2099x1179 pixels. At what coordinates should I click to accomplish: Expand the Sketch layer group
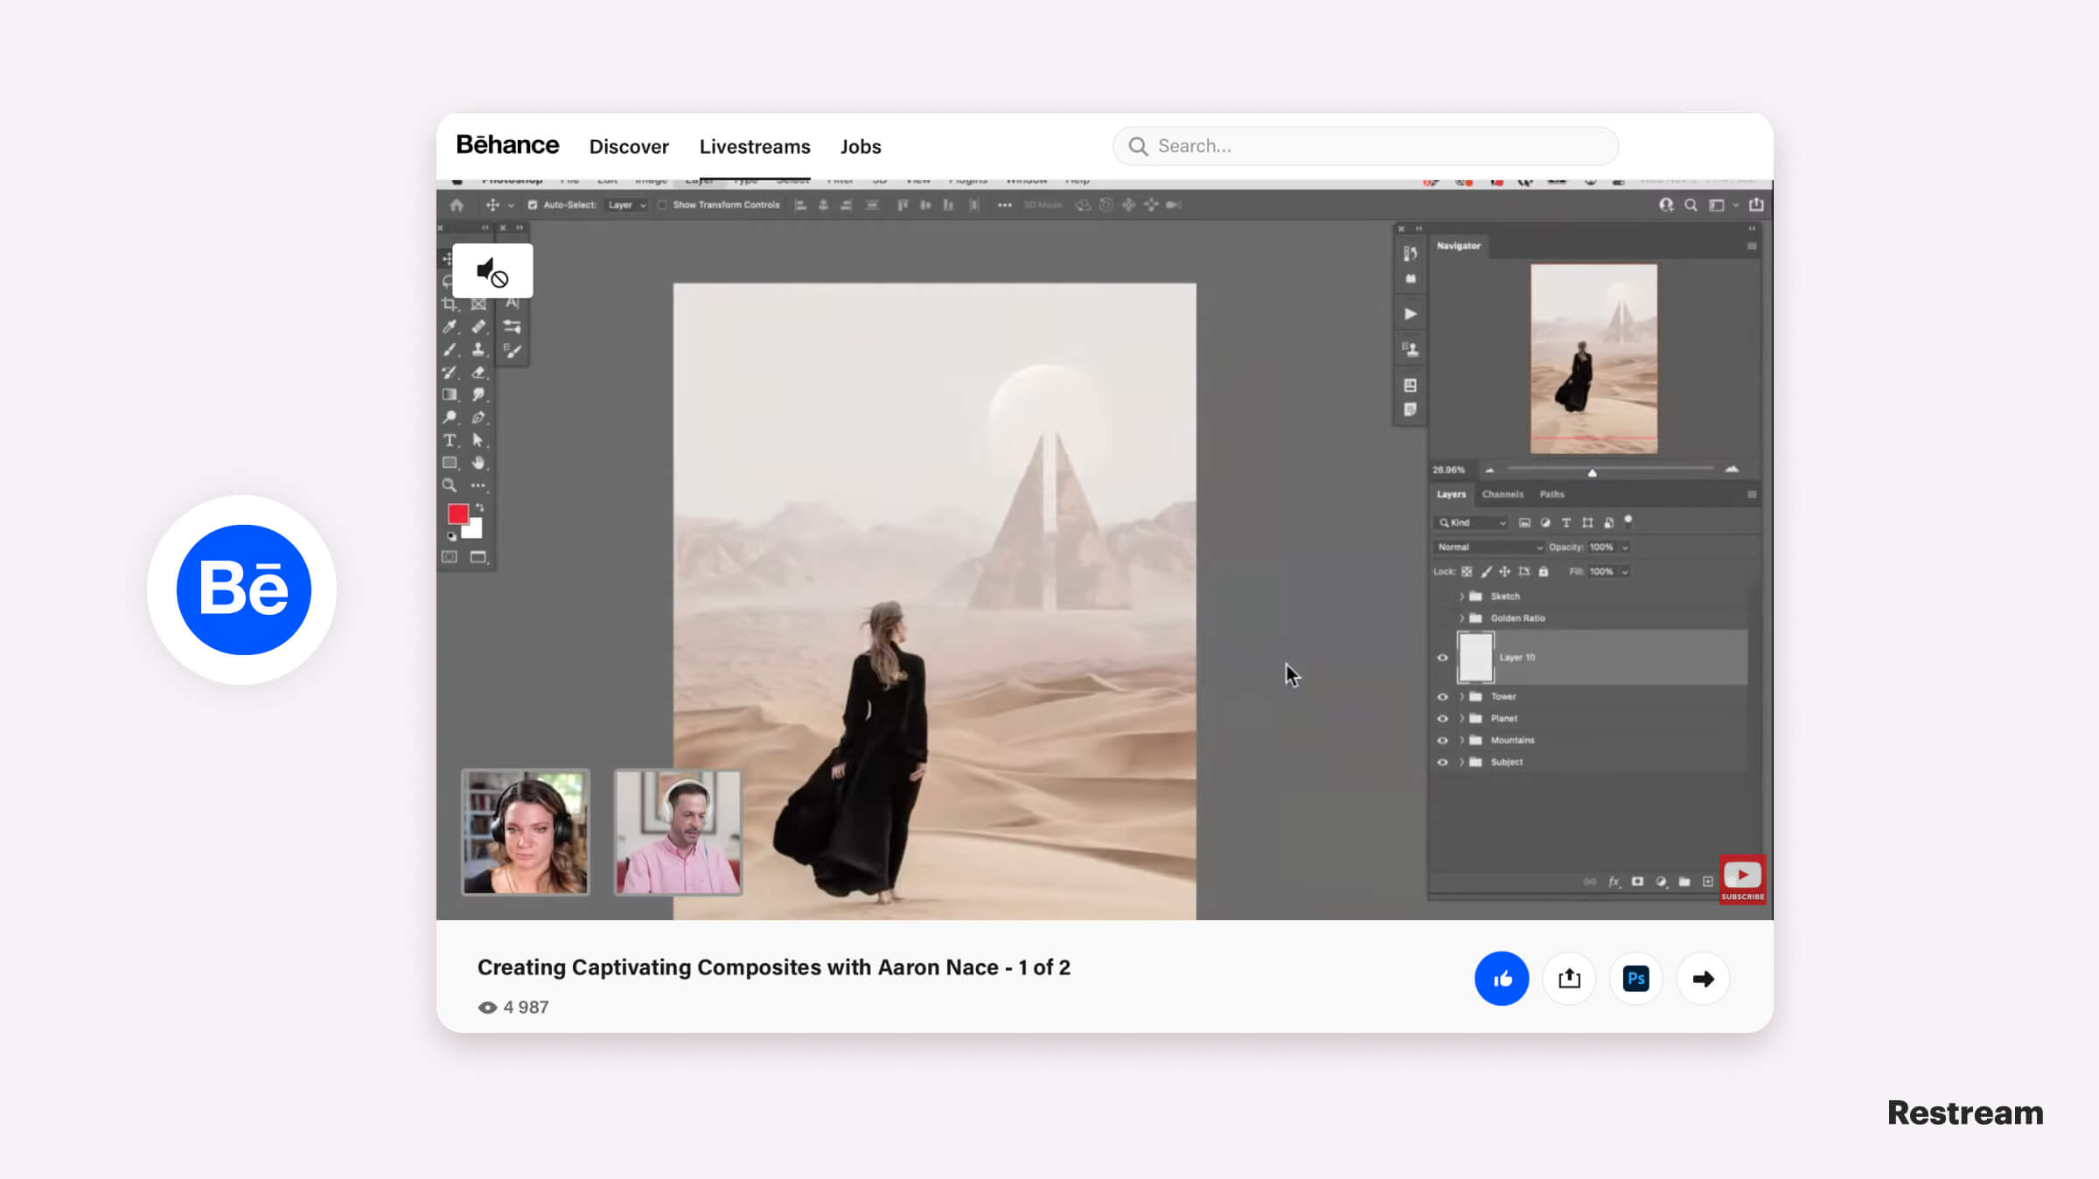pos(1461,596)
